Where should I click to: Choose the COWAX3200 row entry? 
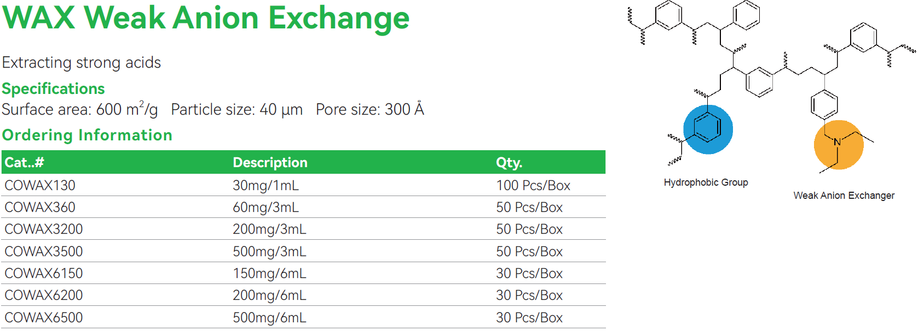(44, 229)
